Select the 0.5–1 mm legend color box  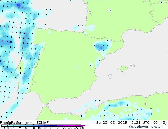tap(11, 126)
